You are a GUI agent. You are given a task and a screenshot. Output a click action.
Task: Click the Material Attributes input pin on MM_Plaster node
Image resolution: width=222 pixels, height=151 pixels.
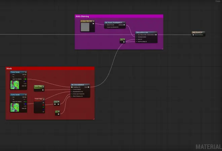(193, 35)
